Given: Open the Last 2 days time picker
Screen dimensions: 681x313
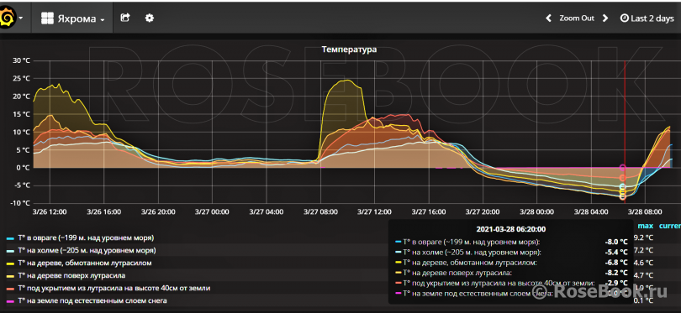Looking at the screenshot, I should (x=647, y=18).
